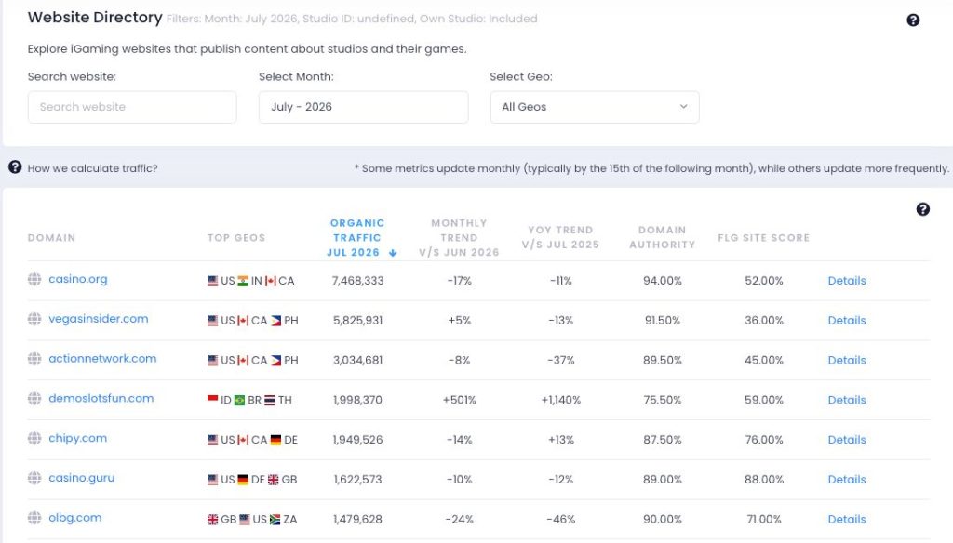Click the Philippines flag in vegasinsider.com row

275,321
